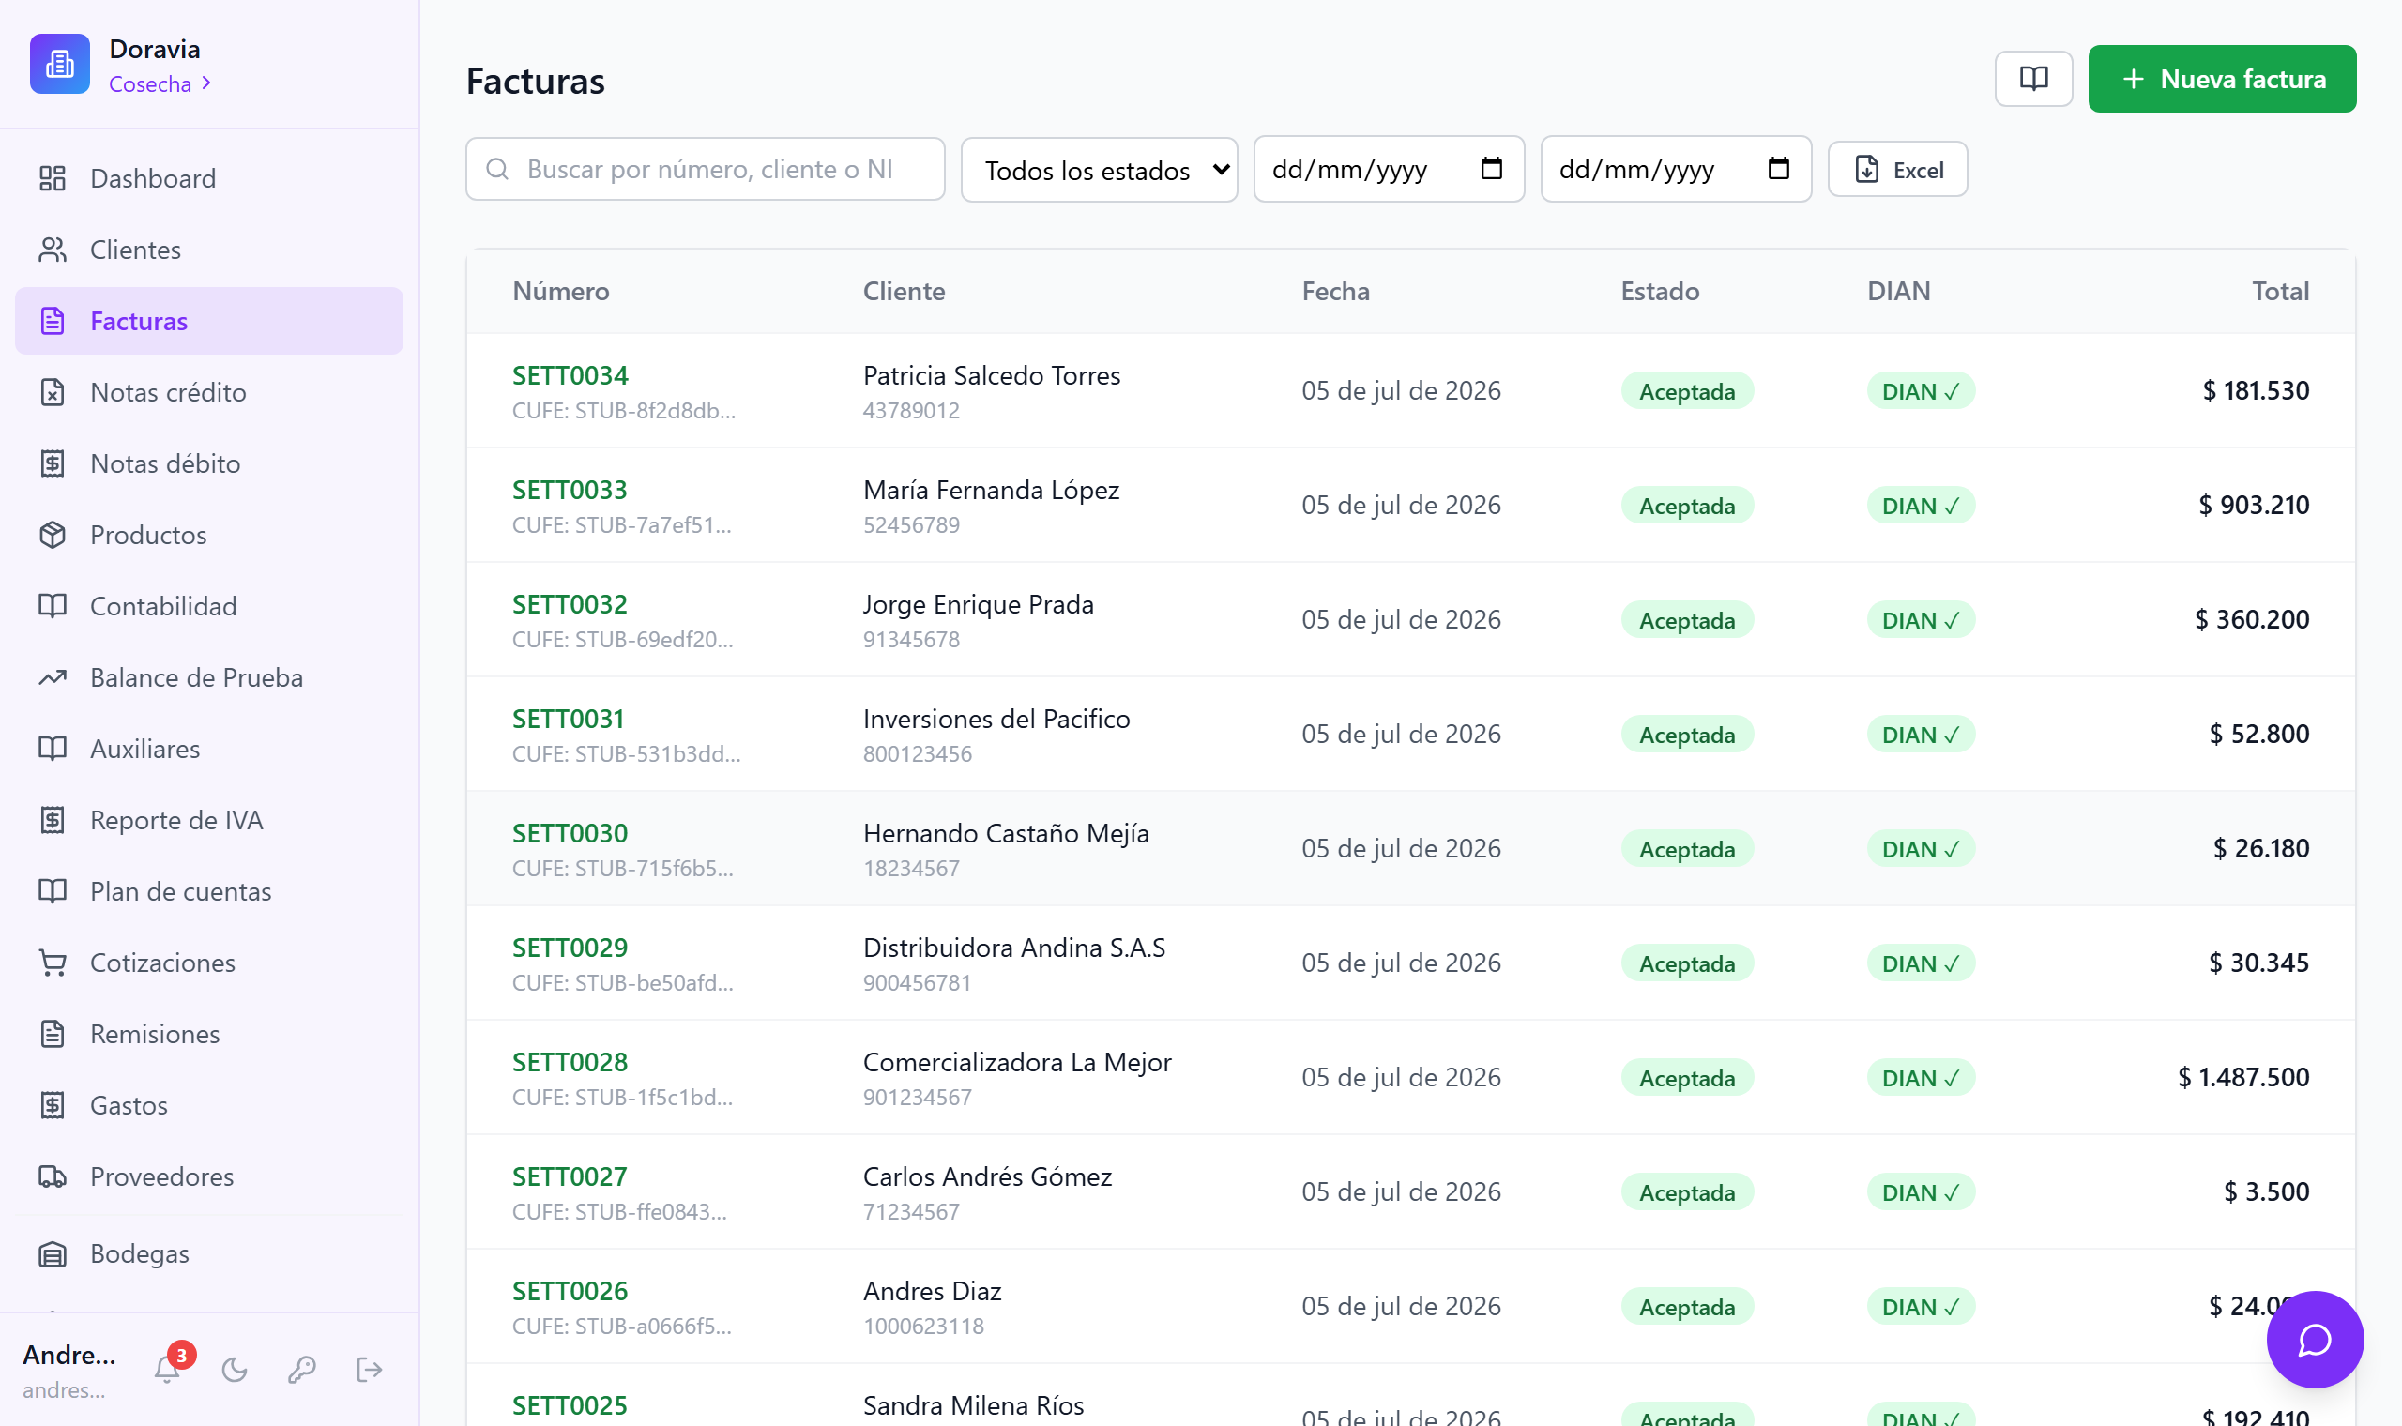Screen dimensions: 2402x1426
Task: Open invoice SETT0029
Action: (x=570, y=948)
